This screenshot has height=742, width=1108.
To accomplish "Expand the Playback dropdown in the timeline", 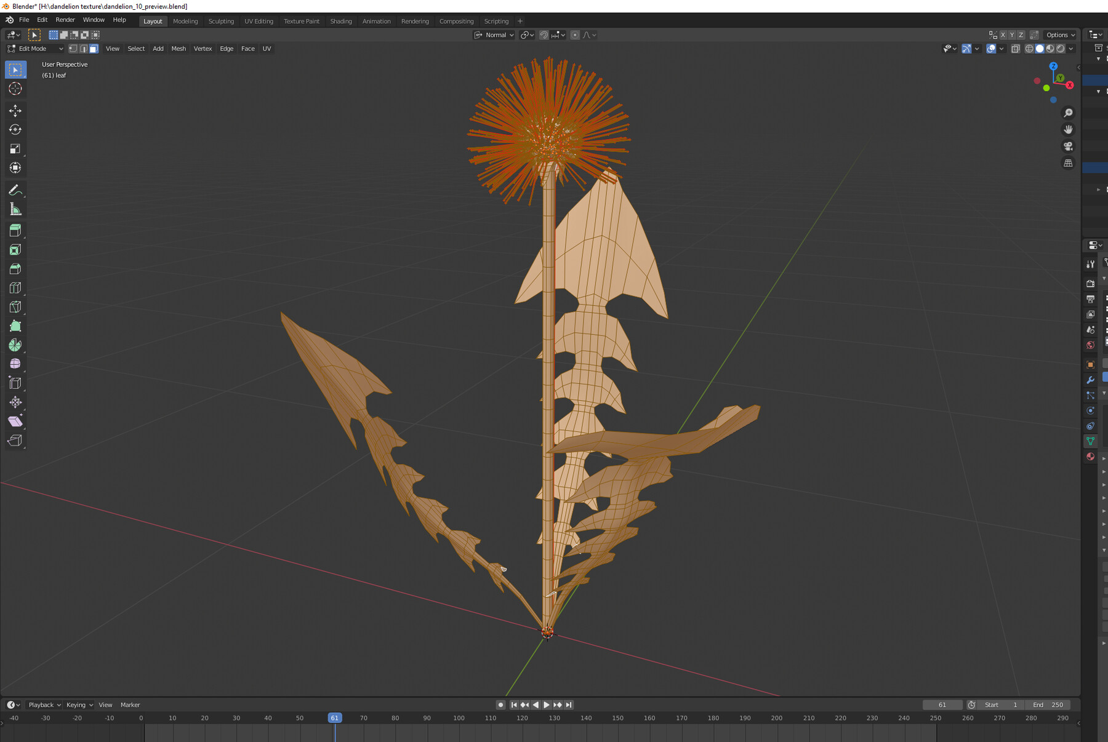I will [44, 704].
